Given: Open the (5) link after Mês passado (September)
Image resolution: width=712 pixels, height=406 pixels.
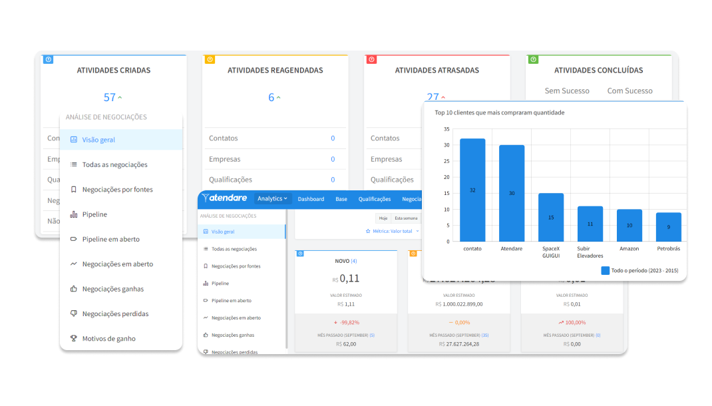Looking at the screenshot, I should pos(372,335).
